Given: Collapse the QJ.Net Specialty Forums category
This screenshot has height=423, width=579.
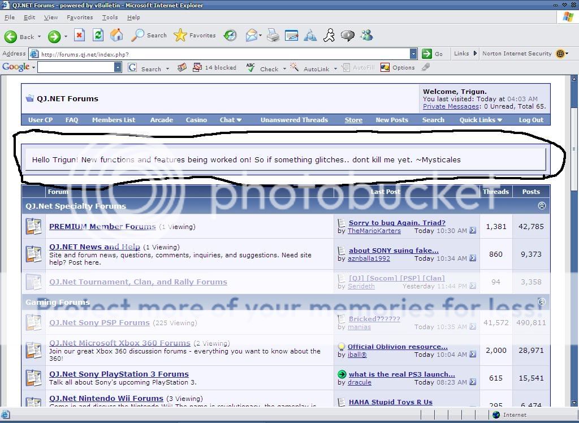Looking at the screenshot, I should [x=542, y=206].
